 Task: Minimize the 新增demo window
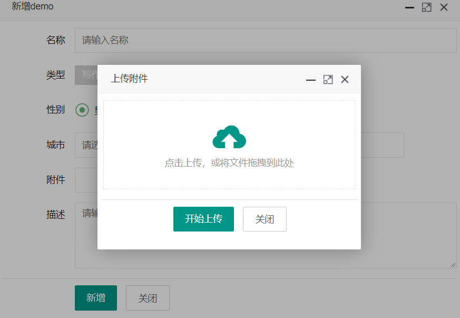pos(409,7)
